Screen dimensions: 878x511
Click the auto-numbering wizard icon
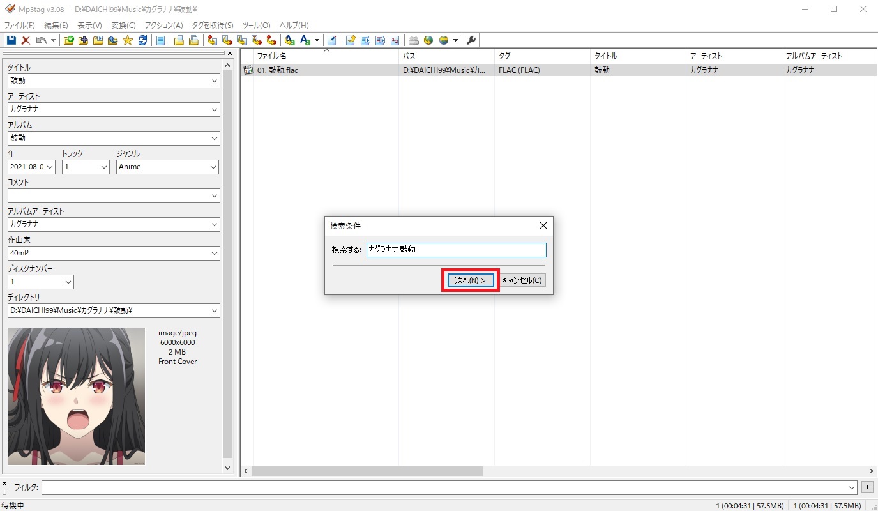point(395,40)
